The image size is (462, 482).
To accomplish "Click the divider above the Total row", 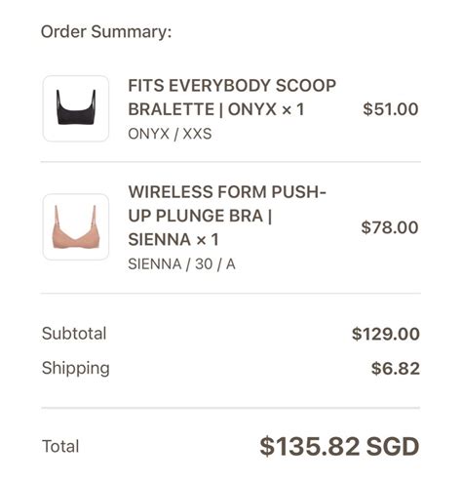I will click(x=231, y=408).
